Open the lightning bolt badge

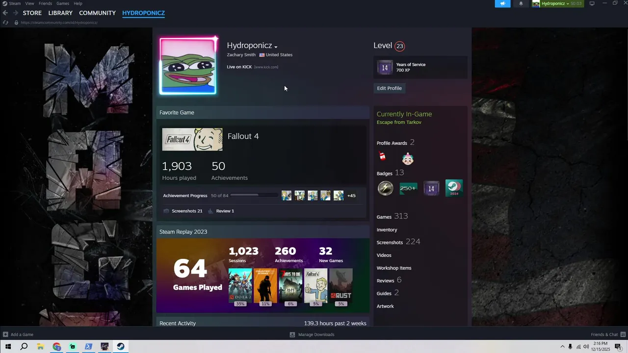pos(385,188)
